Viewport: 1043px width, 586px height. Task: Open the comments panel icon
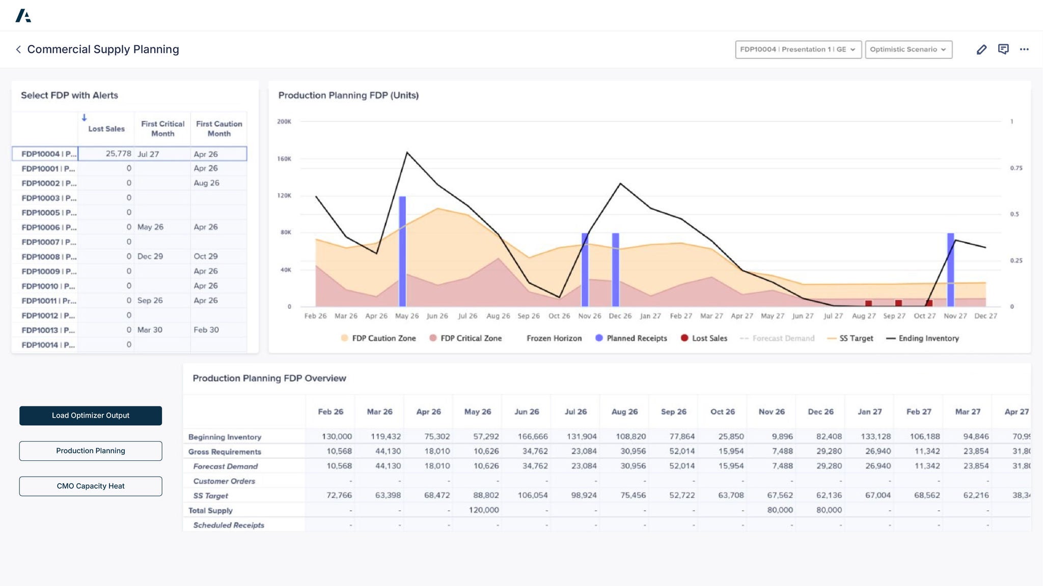[x=1003, y=49]
